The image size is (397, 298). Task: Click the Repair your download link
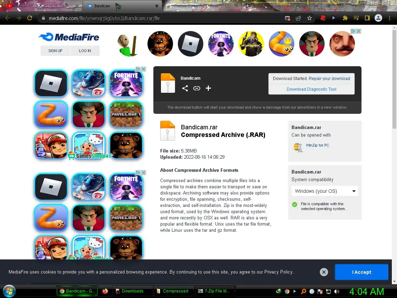coord(329,79)
